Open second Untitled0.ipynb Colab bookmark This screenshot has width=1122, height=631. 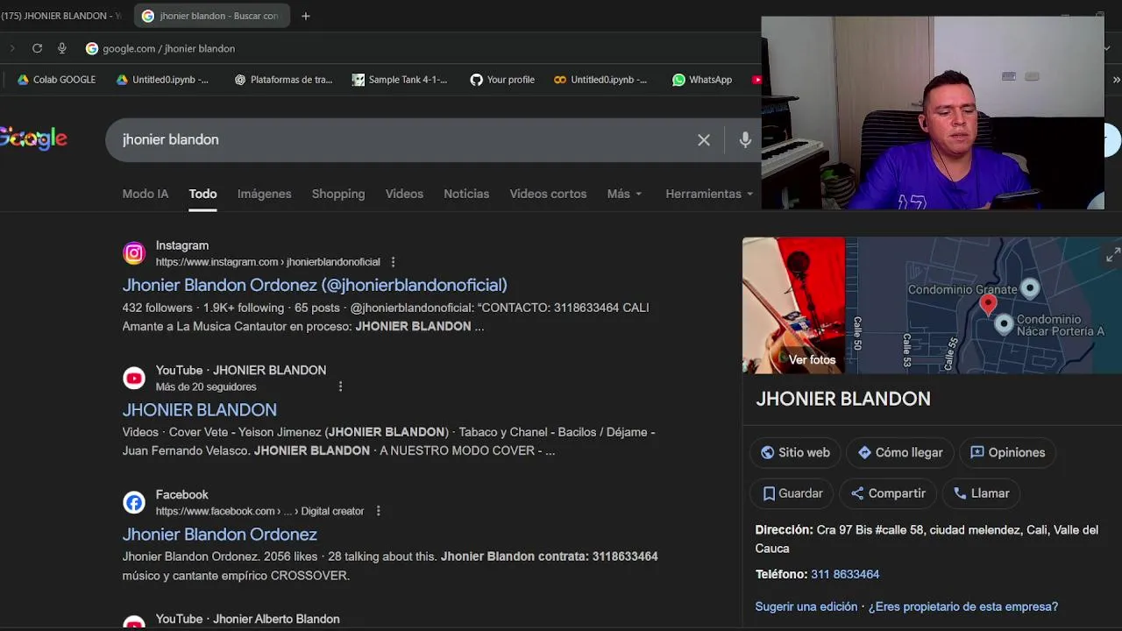pyautogui.click(x=601, y=80)
